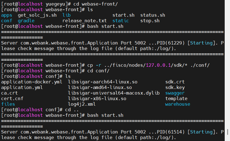Viewport: 230px width, 141px height.
Task: Click 'libsigar-universal64-macosx.dylib' file name
Action: tap(114, 93)
